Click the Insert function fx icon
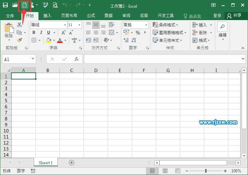The width and height of the screenshot is (248, 175). (77, 59)
